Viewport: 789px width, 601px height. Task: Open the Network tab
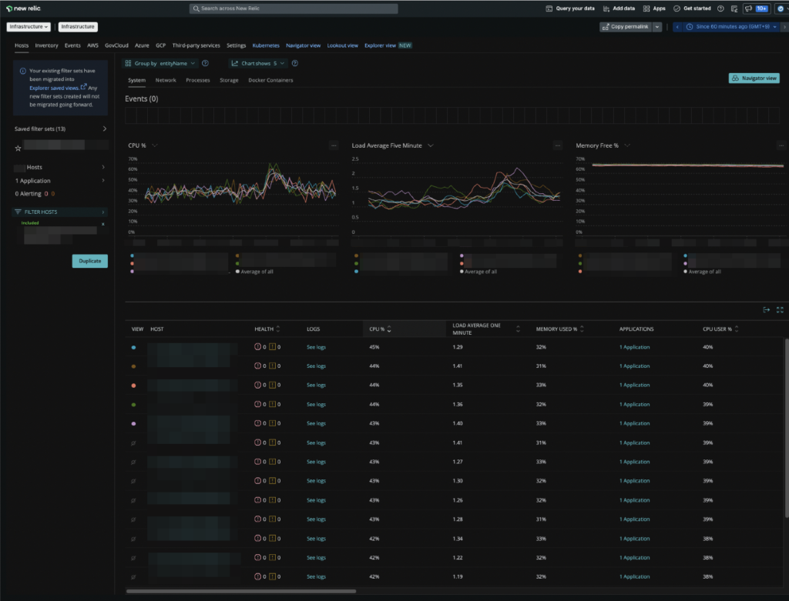coord(166,80)
